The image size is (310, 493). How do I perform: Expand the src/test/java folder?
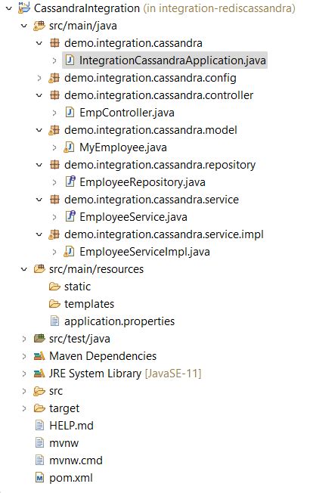(x=24, y=339)
